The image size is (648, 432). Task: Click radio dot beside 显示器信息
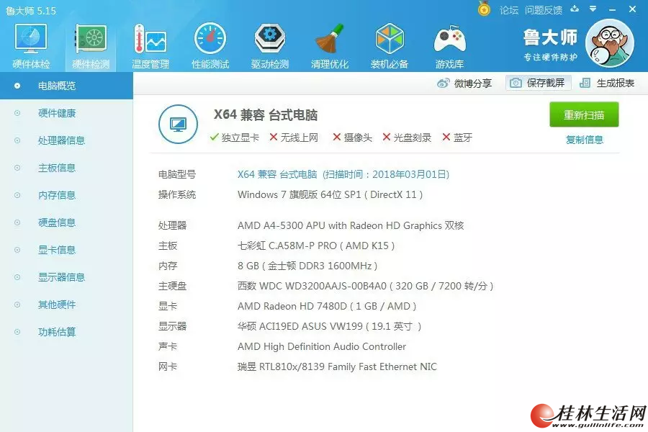[x=17, y=277]
